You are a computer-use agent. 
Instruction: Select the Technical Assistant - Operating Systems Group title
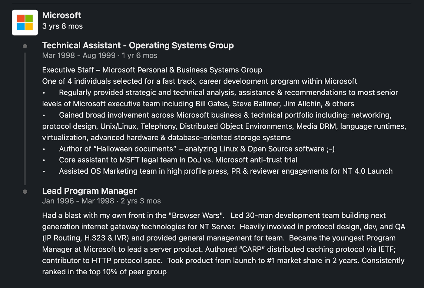[x=138, y=45]
